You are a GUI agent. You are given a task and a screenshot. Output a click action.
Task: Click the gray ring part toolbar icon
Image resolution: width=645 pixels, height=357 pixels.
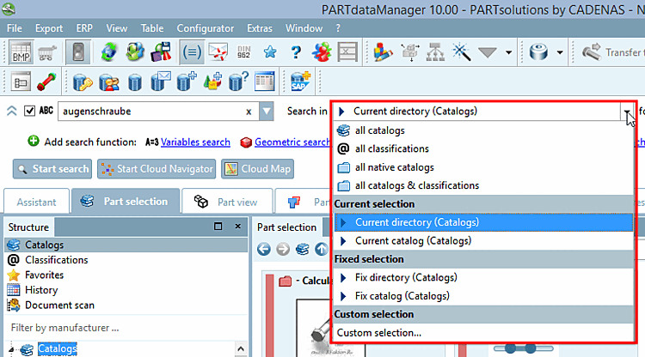tap(538, 52)
